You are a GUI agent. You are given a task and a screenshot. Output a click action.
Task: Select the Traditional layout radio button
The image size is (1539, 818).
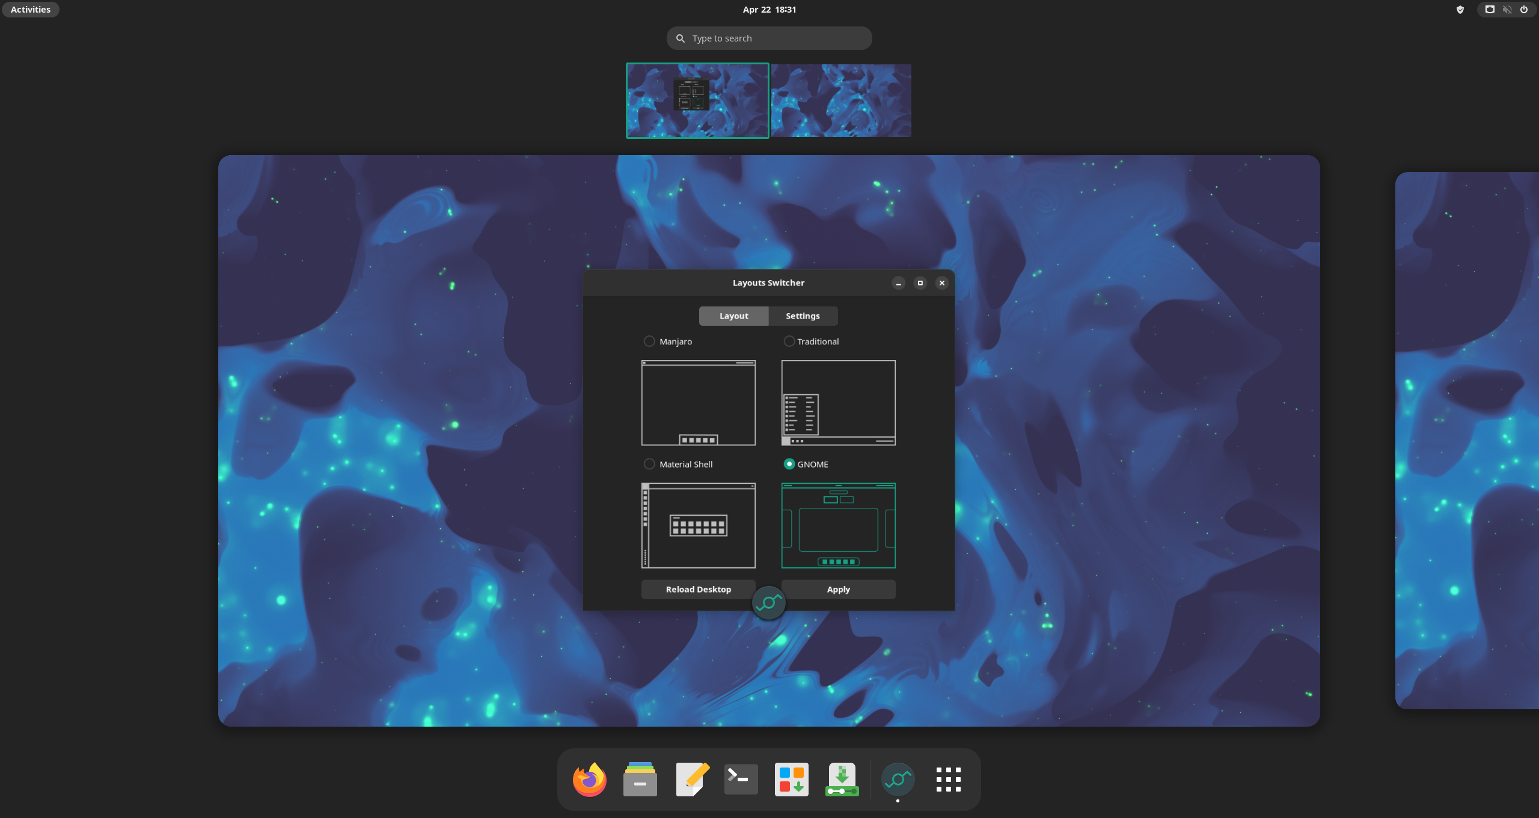789,341
